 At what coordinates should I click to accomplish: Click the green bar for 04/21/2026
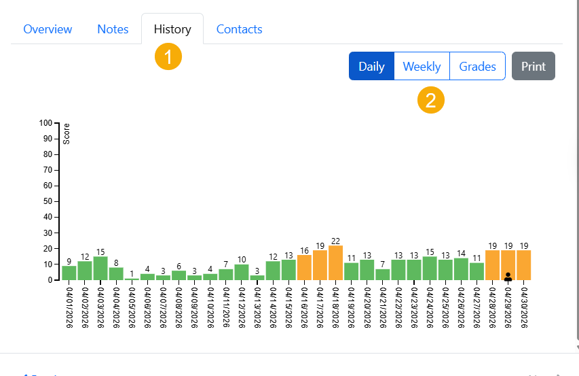click(383, 275)
